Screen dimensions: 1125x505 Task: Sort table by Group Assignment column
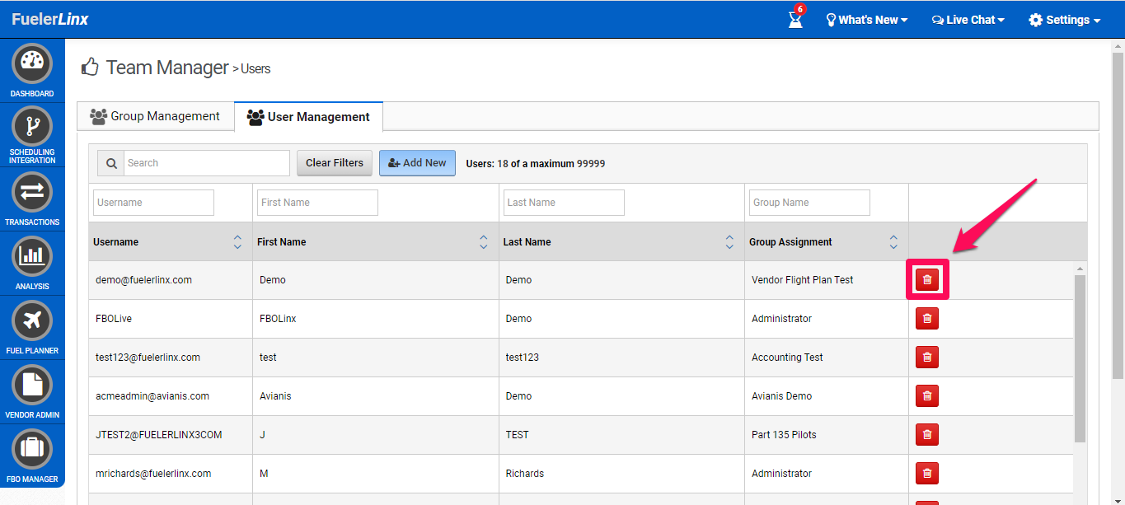point(893,242)
